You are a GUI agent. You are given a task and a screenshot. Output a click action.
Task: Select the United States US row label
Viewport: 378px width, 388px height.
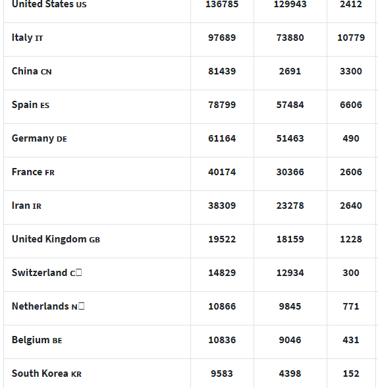(x=49, y=4)
